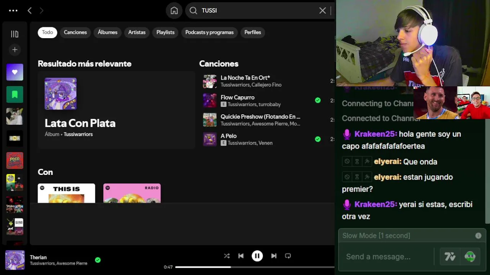This screenshot has width=490, height=275.
Task: Open Your Library sidebar icon
Action: pos(15,34)
